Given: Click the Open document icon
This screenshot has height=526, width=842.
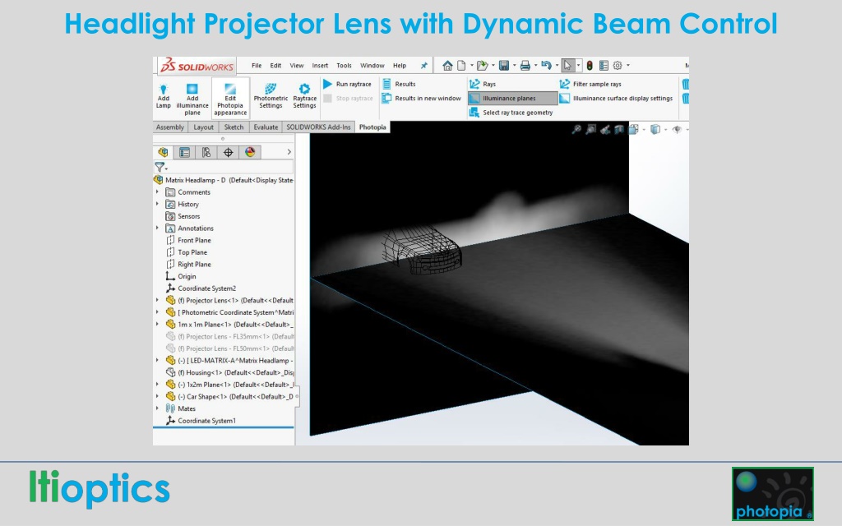Looking at the screenshot, I should pyautogui.click(x=482, y=66).
